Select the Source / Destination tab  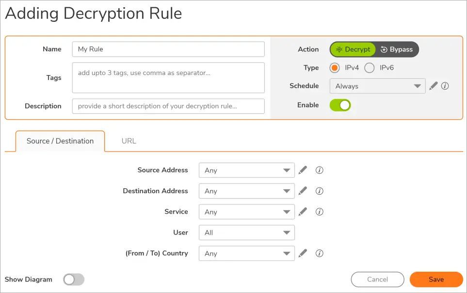click(x=60, y=141)
